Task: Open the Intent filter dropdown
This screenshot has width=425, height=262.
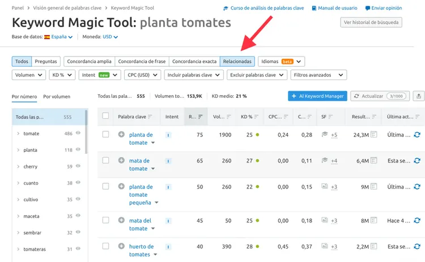Action: (x=100, y=75)
